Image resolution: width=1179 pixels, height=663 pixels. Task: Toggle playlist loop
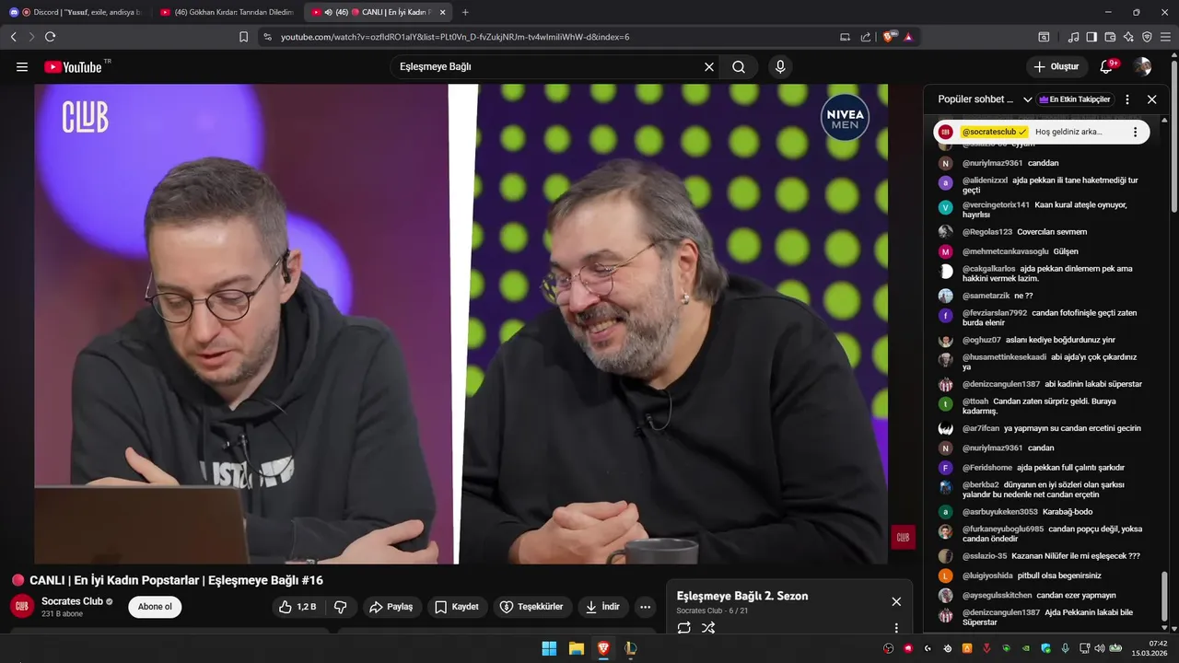[683, 628]
